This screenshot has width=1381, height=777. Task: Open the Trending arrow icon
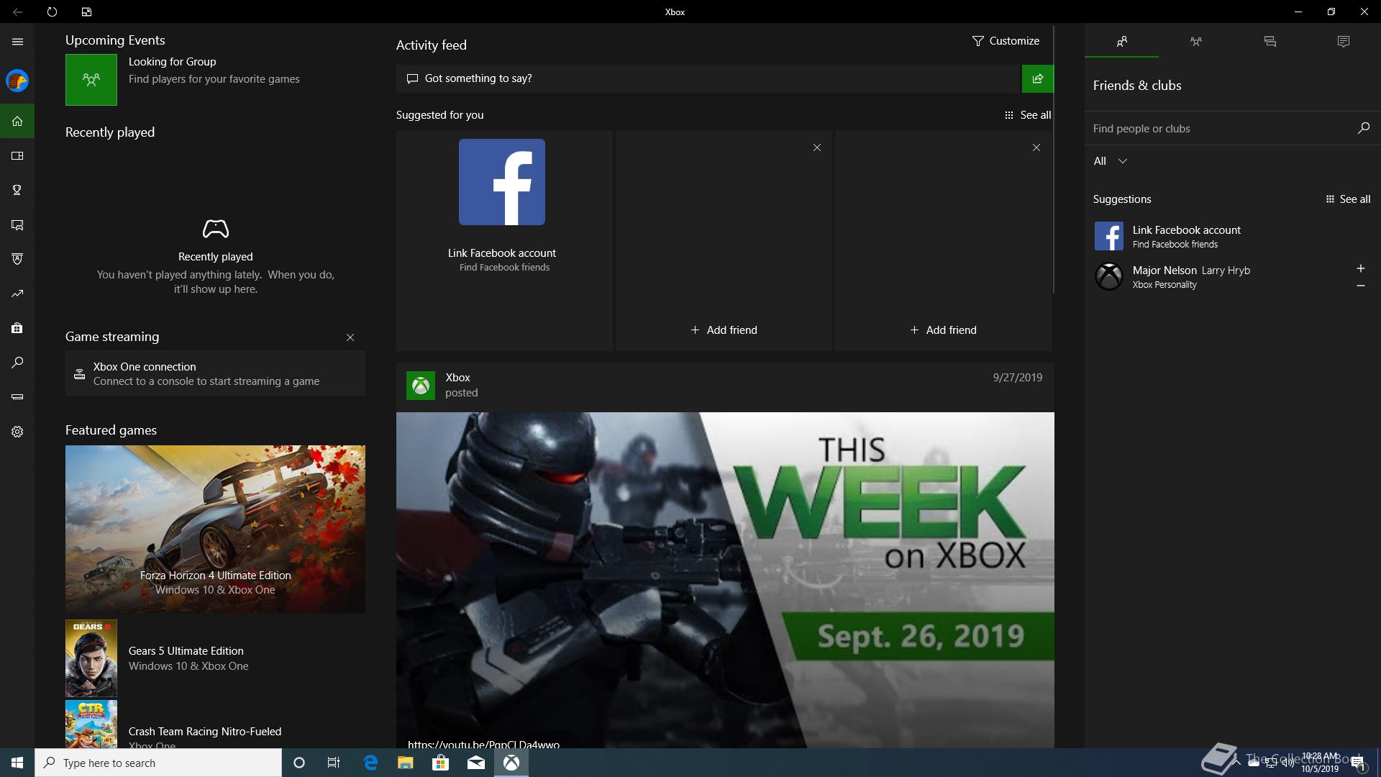point(17,294)
